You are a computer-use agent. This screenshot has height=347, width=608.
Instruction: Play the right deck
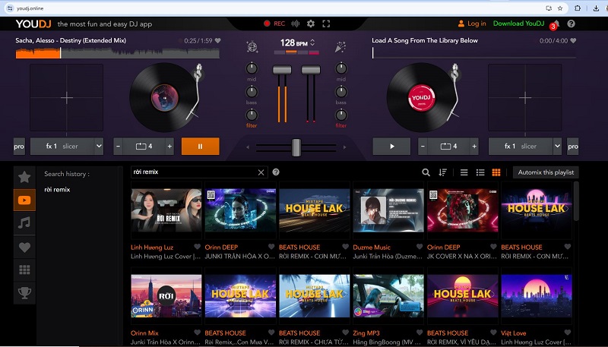(x=391, y=147)
